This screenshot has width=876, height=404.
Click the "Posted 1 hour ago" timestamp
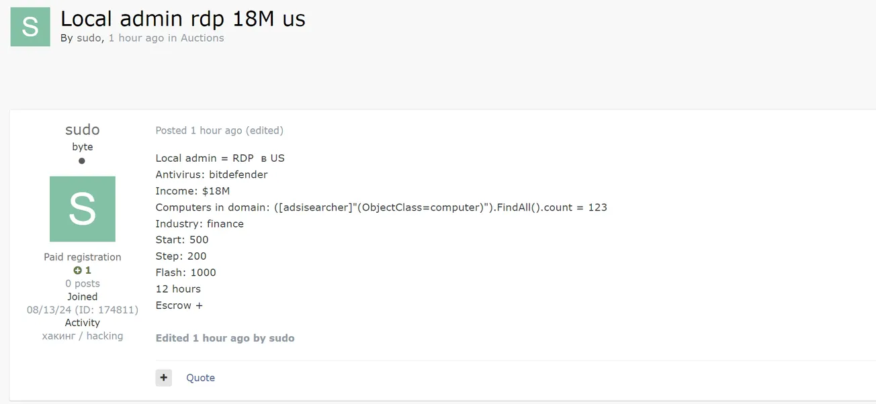click(199, 130)
